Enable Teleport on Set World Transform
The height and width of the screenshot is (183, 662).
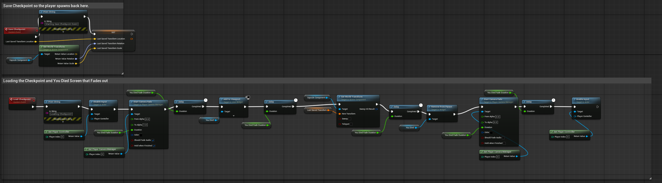[x=351, y=124]
